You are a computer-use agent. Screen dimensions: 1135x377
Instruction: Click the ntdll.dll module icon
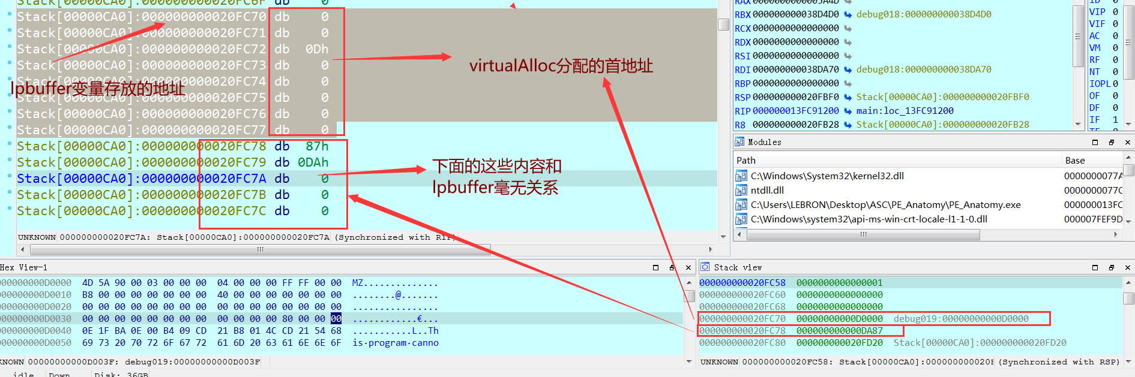coord(741,191)
